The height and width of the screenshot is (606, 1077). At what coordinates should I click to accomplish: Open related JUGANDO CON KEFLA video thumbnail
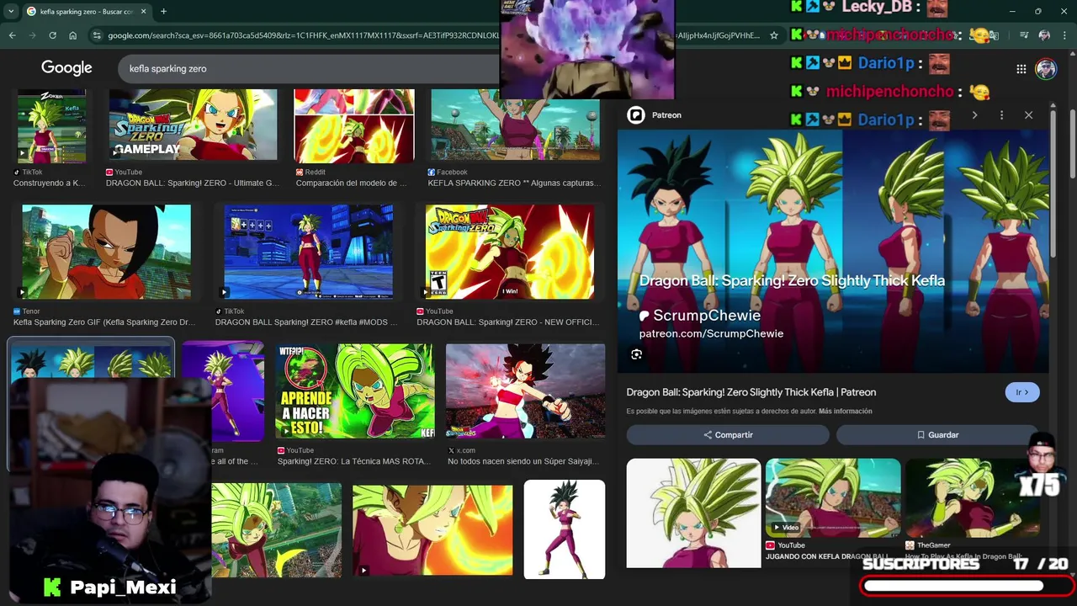[x=833, y=497]
